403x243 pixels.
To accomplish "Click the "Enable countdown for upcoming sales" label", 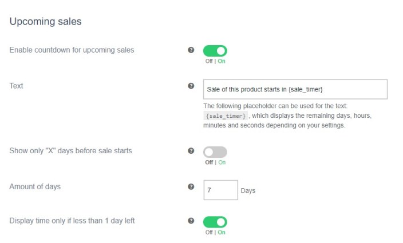I will [x=72, y=50].
